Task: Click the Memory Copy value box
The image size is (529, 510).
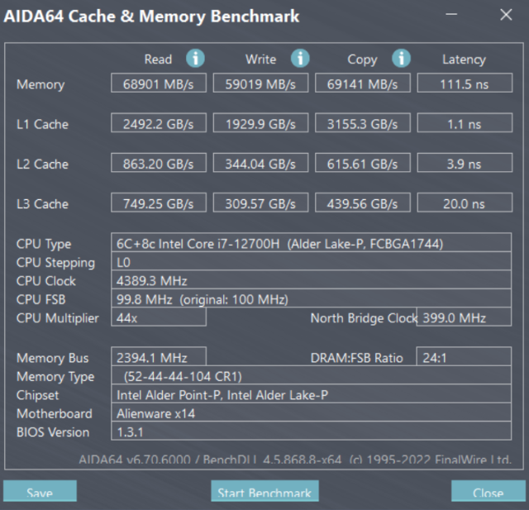Action: 364,83
